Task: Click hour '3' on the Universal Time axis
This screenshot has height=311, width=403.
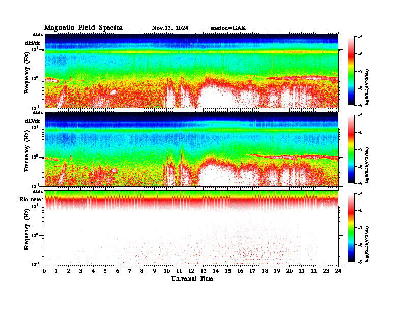Action: coord(81,271)
